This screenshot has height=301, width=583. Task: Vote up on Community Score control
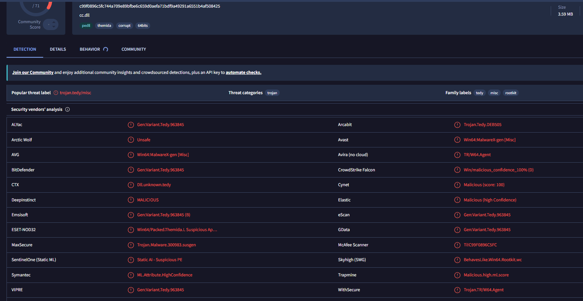click(54, 22)
